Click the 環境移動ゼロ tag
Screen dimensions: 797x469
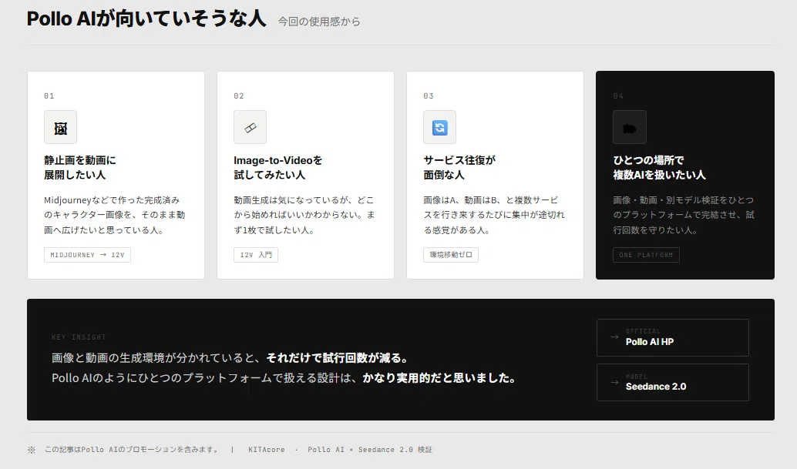[x=451, y=255]
